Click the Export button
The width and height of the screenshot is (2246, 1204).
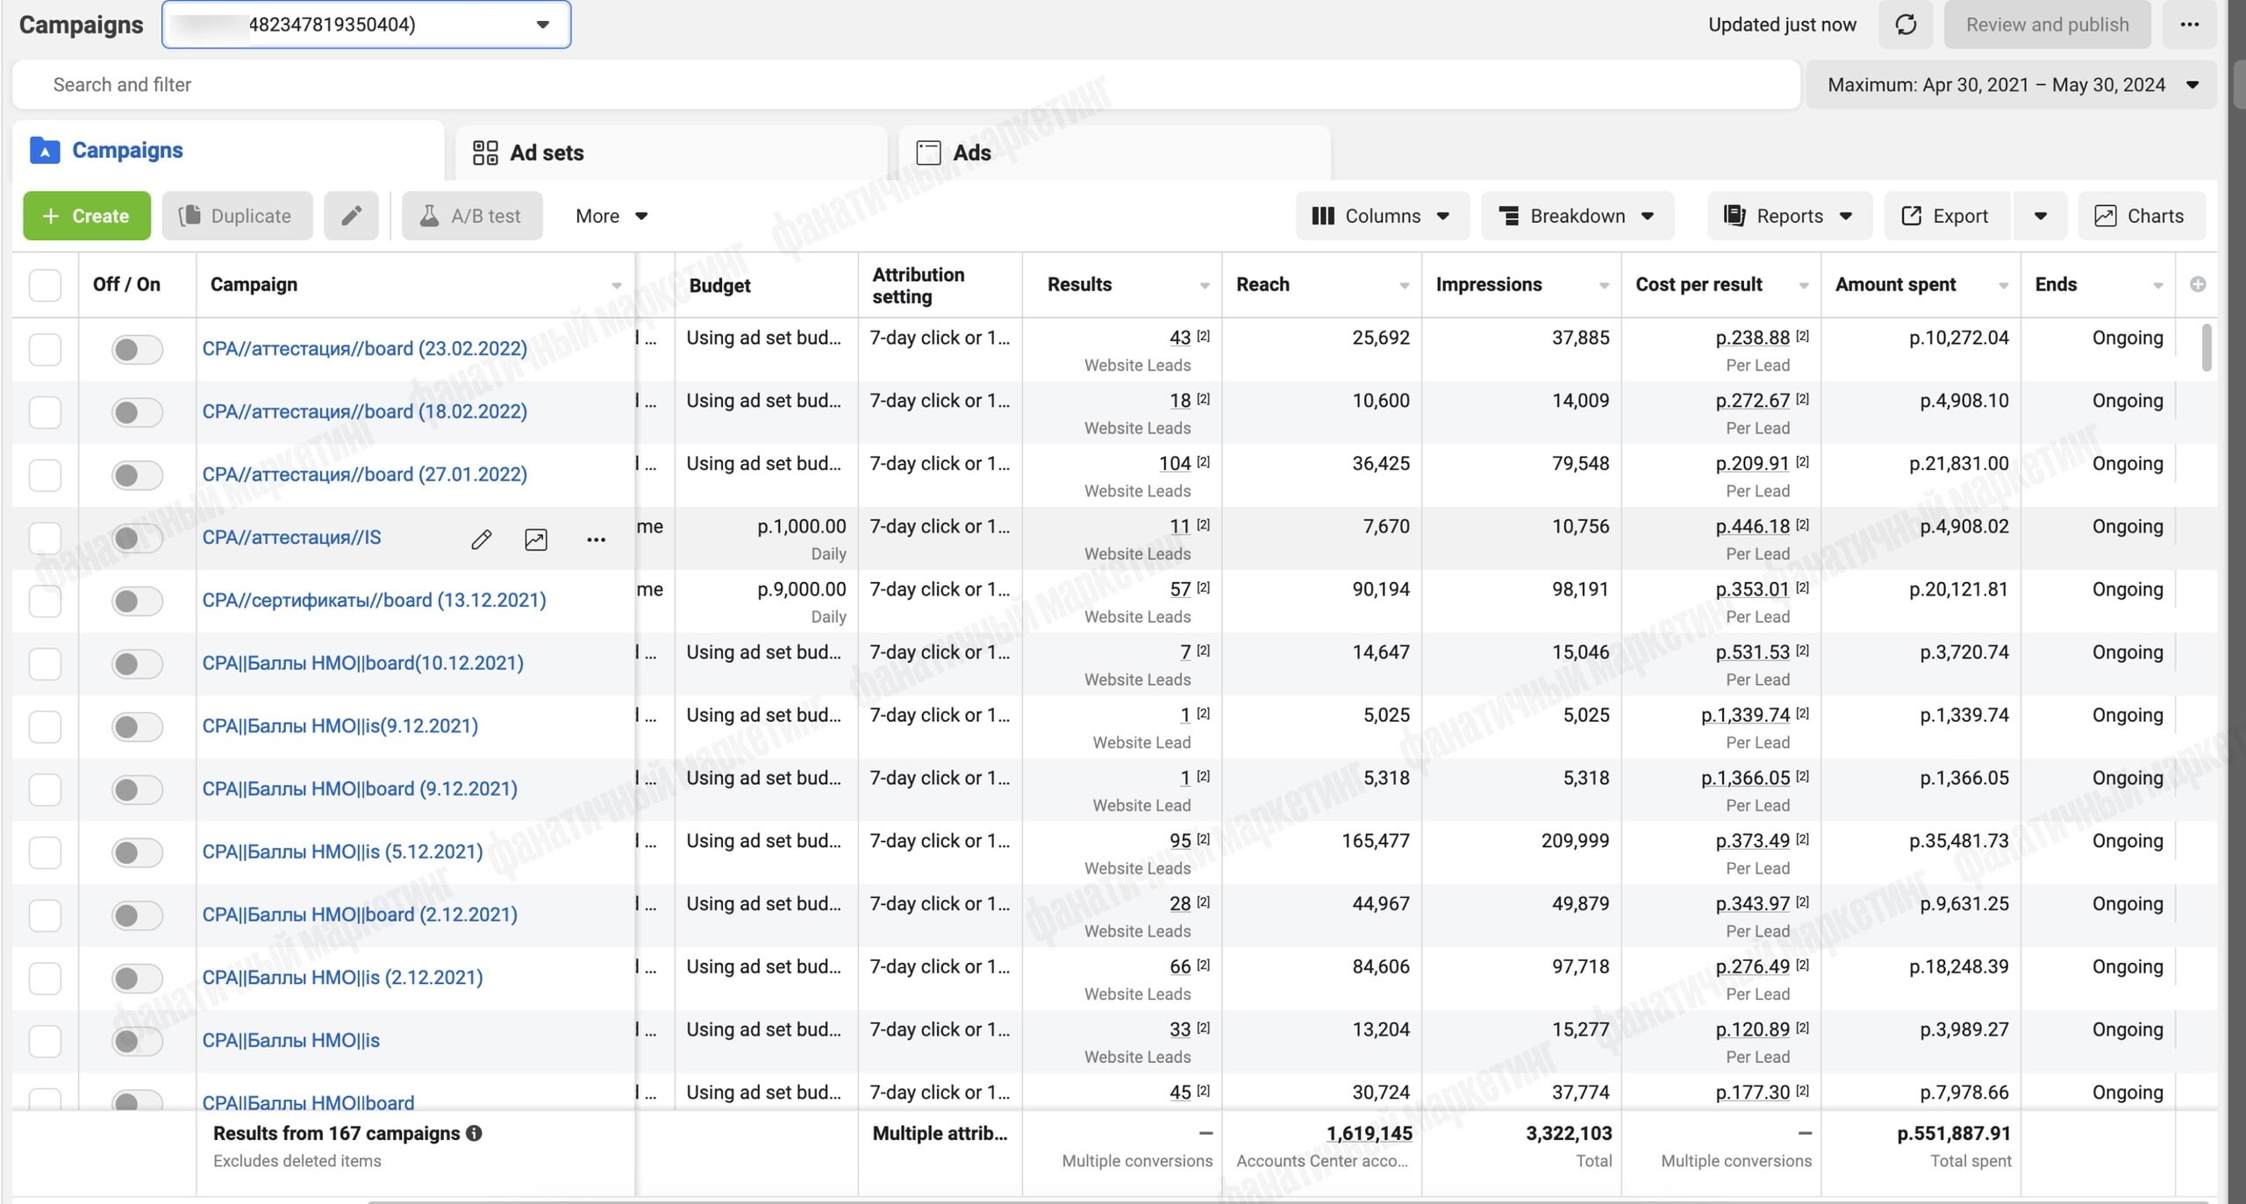[x=1947, y=216]
